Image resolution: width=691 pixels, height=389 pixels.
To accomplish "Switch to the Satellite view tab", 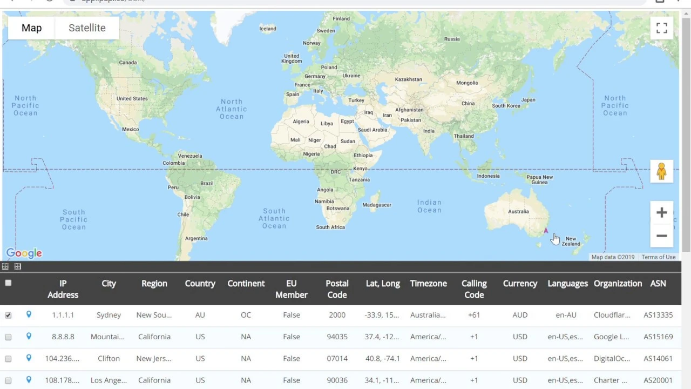I will (87, 28).
